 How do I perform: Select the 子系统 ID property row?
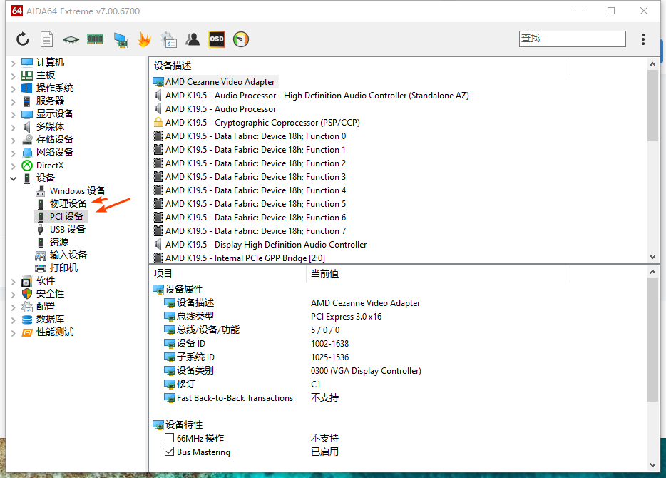195,357
